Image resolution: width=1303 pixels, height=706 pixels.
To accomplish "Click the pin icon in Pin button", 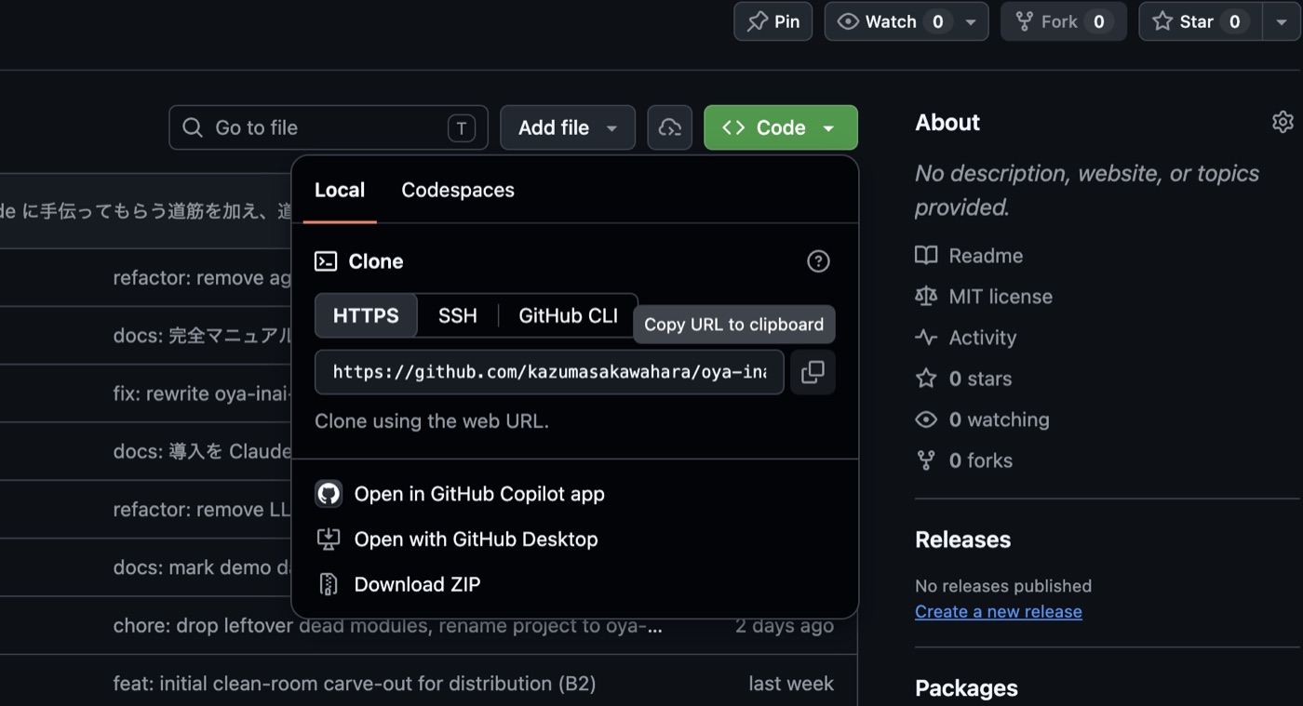I will click(x=758, y=21).
